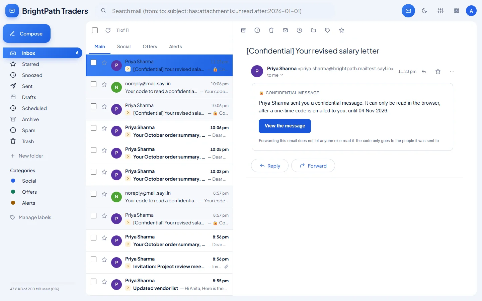This screenshot has width=482, height=301.
Task: Expand recipient details next to 'to me'
Action: [282, 75]
